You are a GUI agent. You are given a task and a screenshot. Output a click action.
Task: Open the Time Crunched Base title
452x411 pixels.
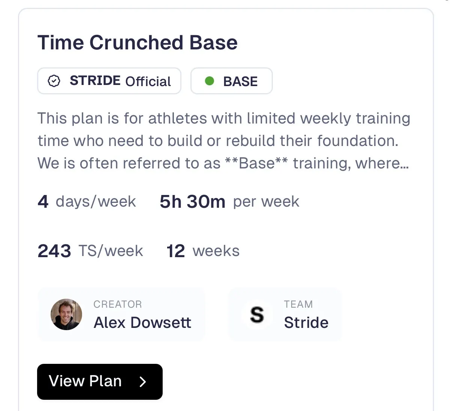point(138,42)
